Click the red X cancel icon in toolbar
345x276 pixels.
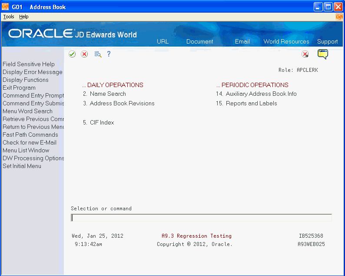84,54
